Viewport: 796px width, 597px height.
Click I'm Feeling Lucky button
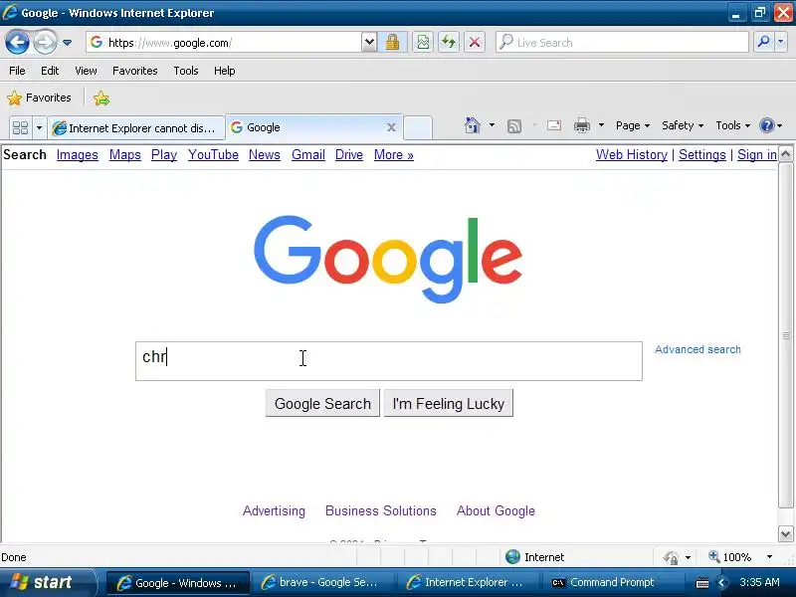click(449, 403)
